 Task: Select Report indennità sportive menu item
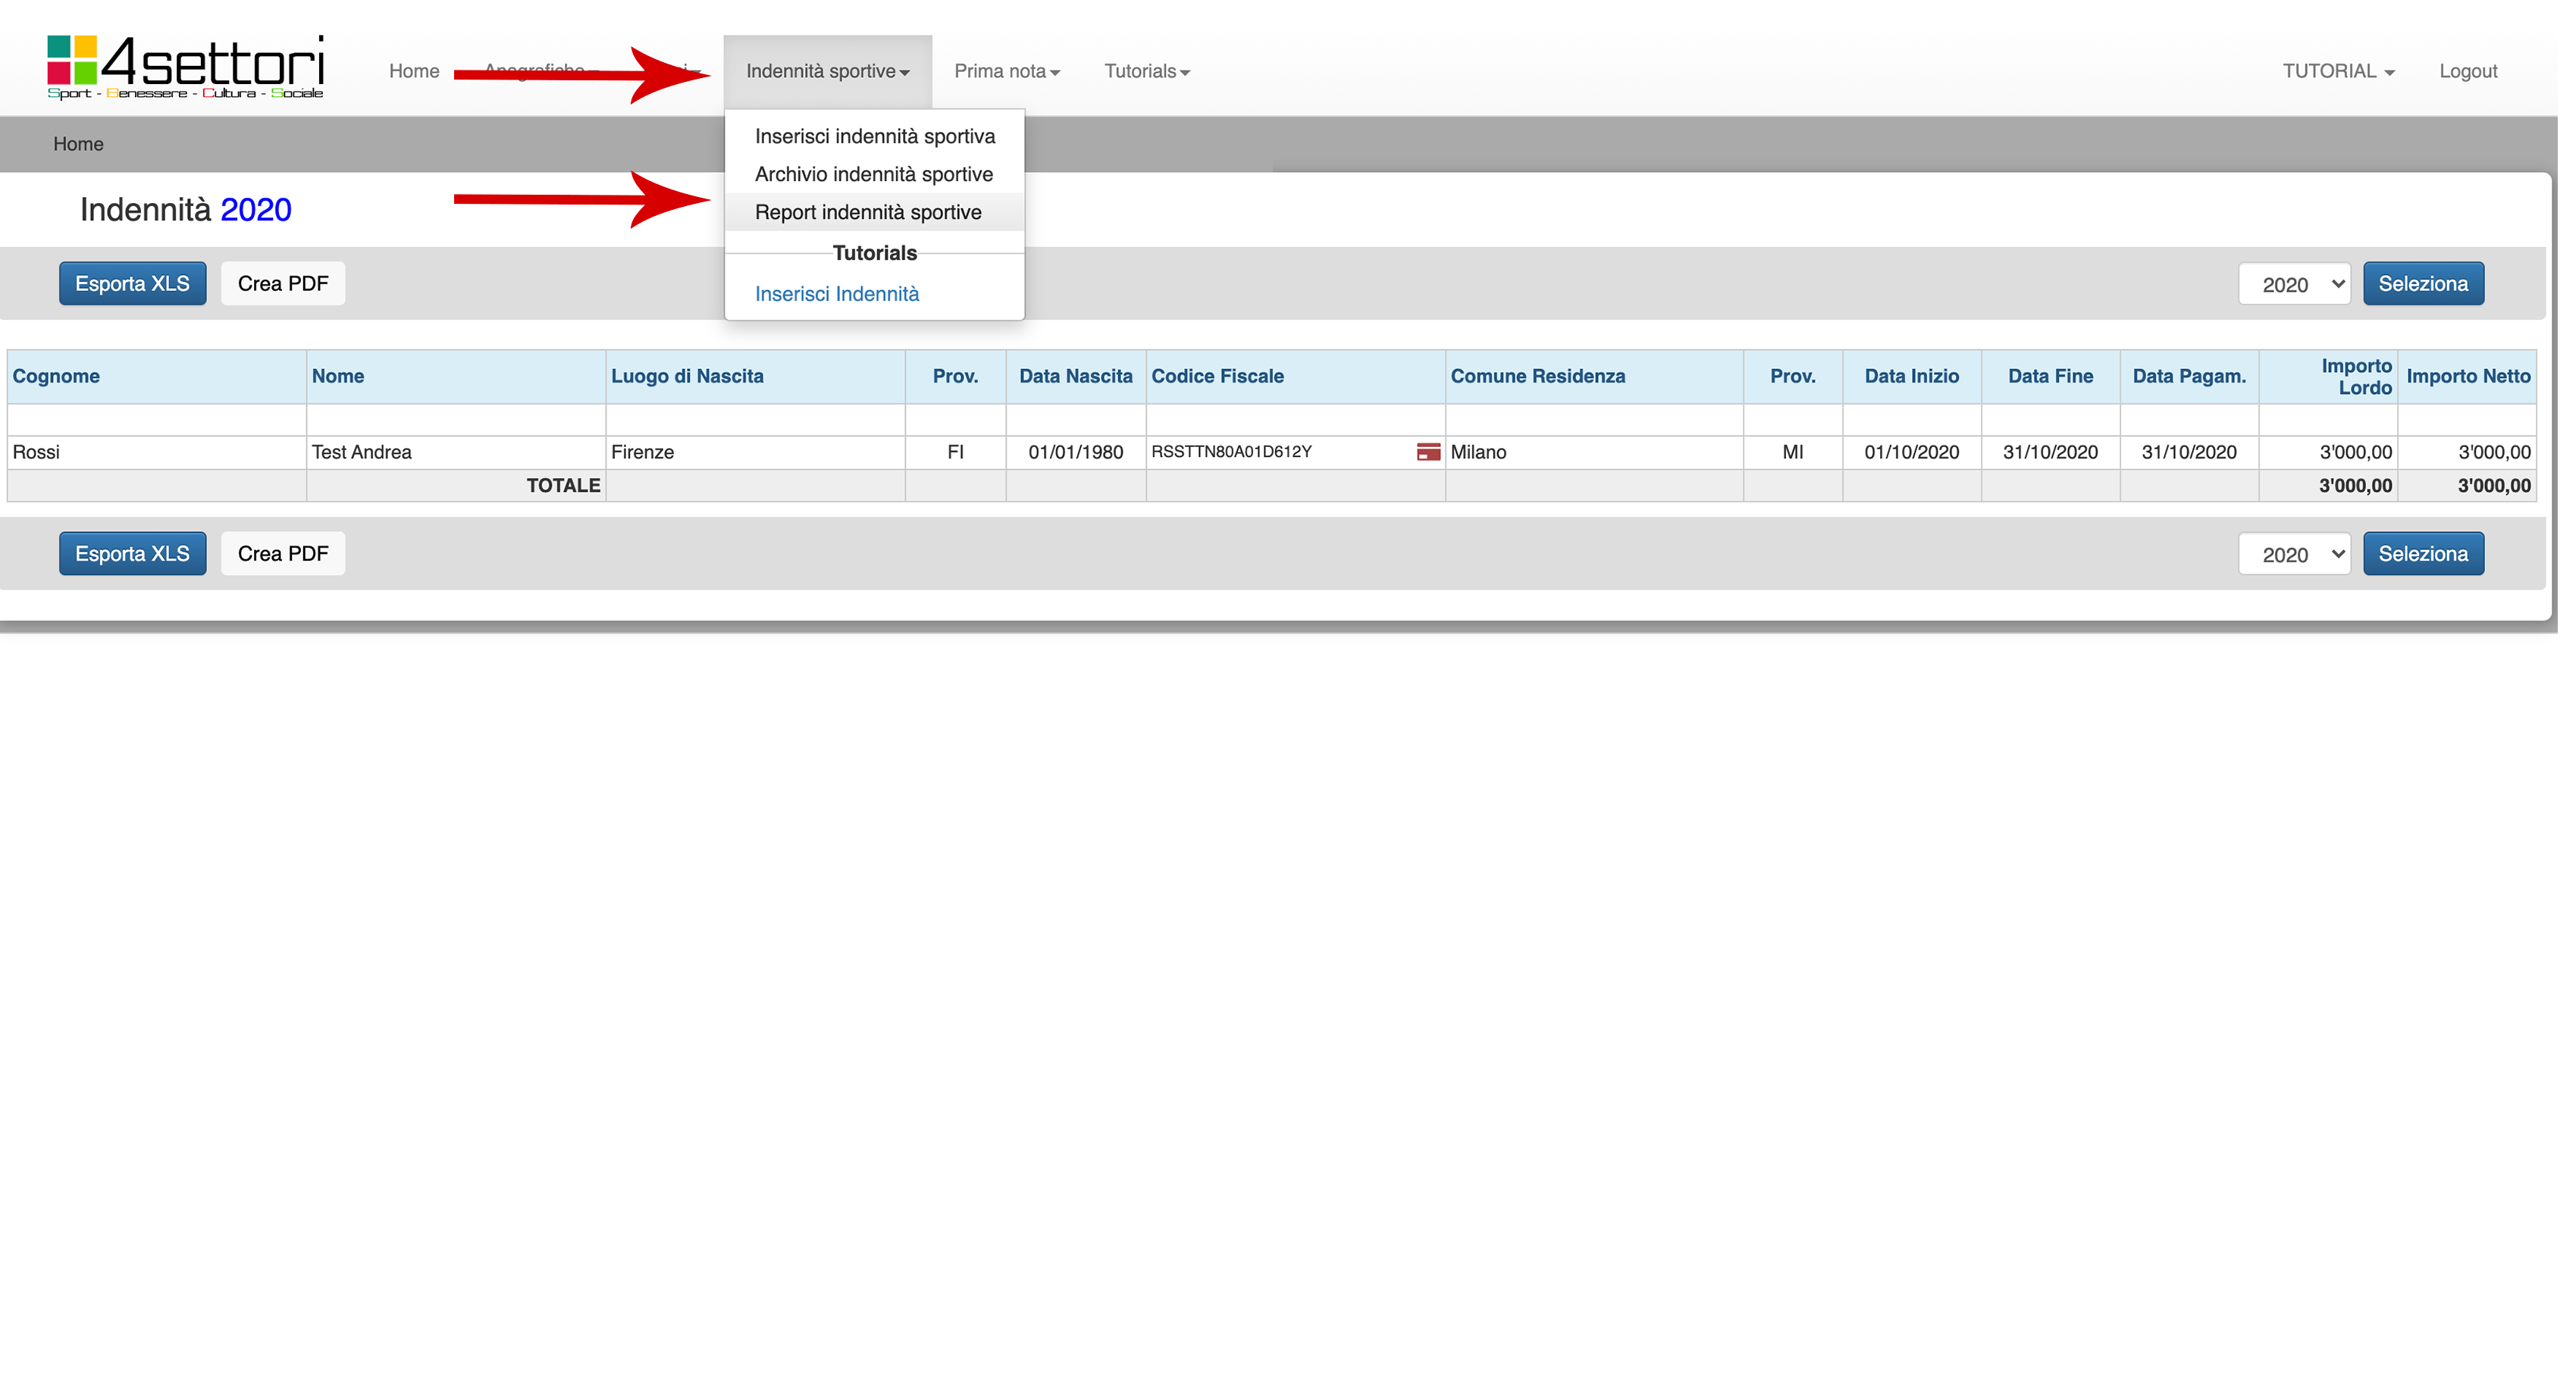(867, 212)
